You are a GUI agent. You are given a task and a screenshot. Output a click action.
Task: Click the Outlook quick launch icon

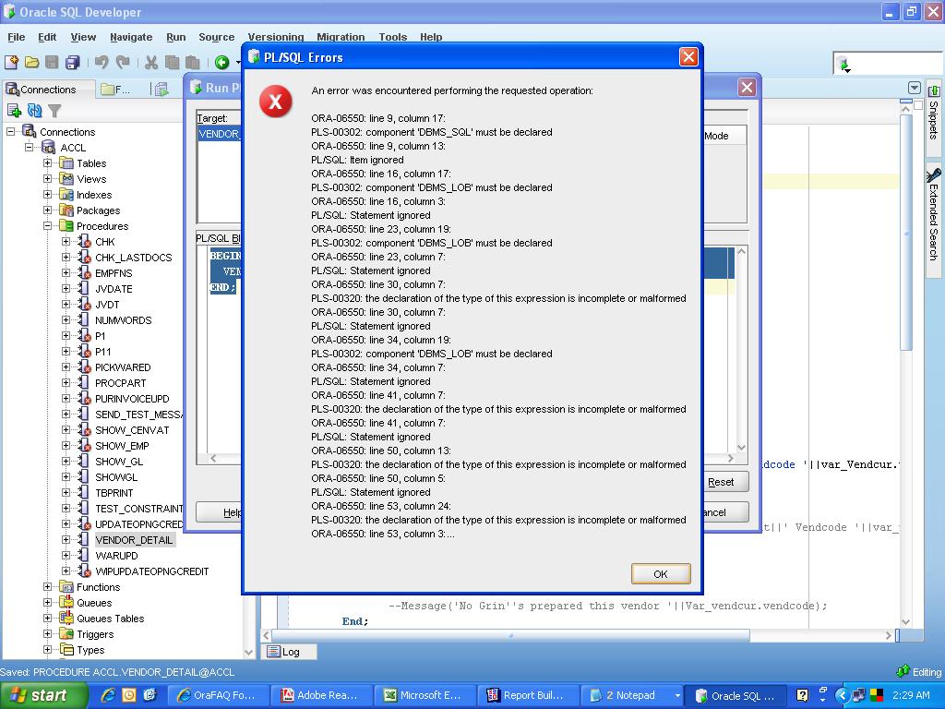click(129, 695)
